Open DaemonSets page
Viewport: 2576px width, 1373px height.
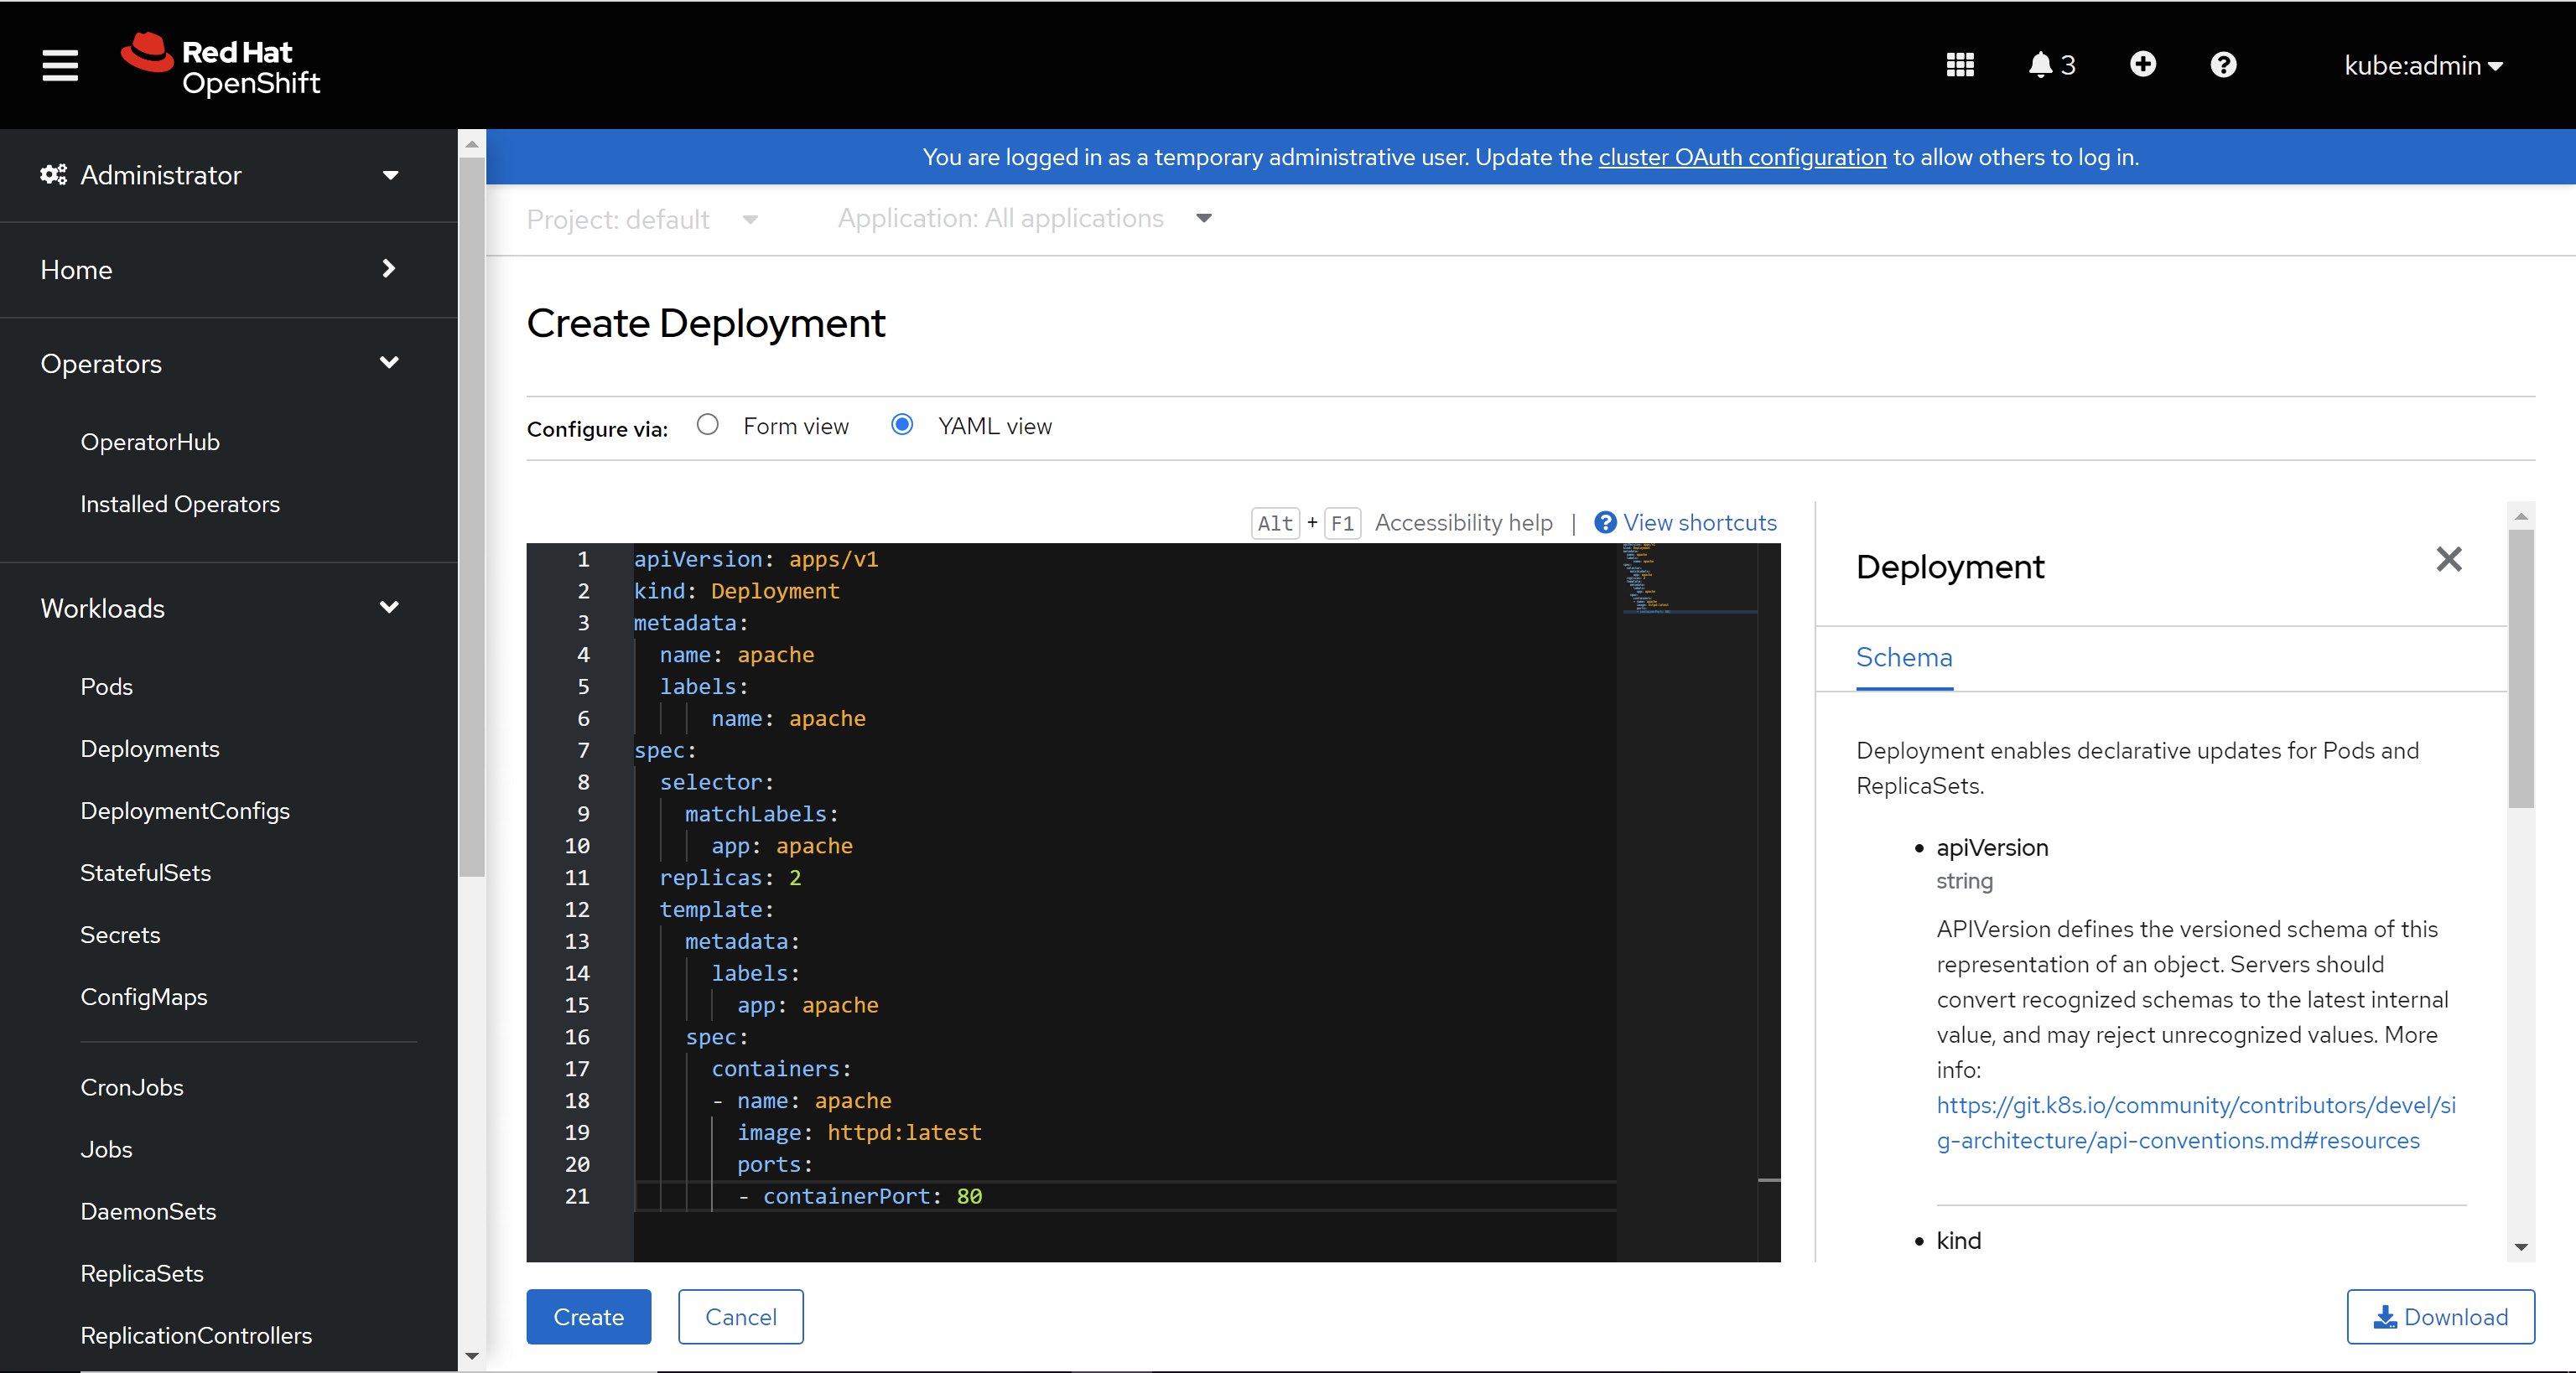pos(148,1211)
